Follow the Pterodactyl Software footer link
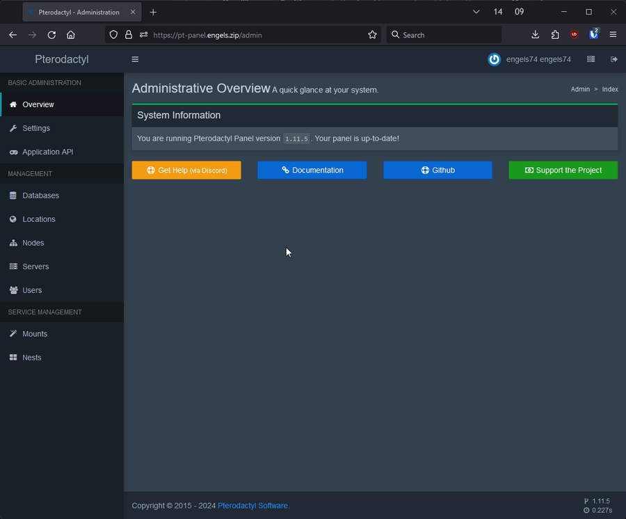The width and height of the screenshot is (626, 519). pyautogui.click(x=253, y=506)
